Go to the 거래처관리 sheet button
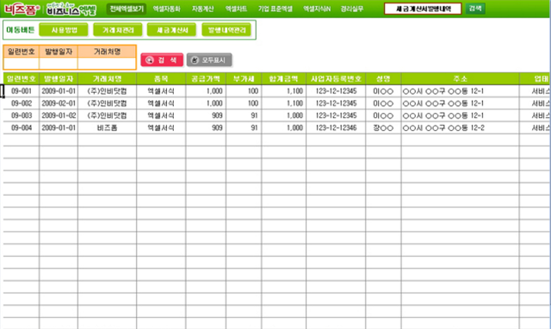 point(118,30)
